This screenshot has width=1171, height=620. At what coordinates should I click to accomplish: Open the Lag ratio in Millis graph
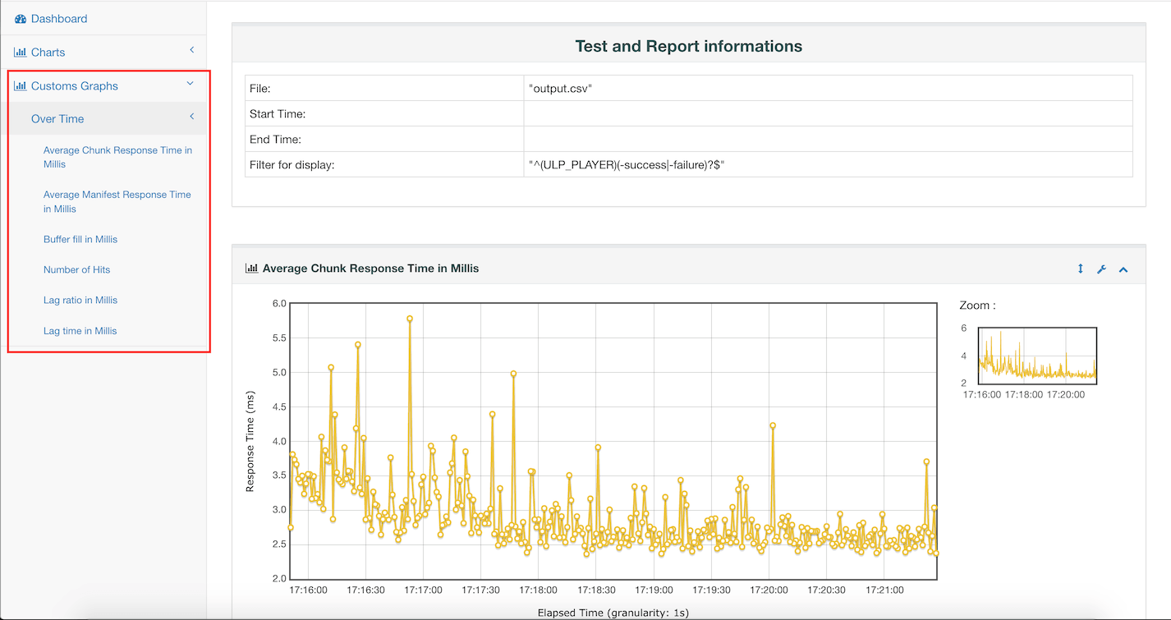point(80,300)
